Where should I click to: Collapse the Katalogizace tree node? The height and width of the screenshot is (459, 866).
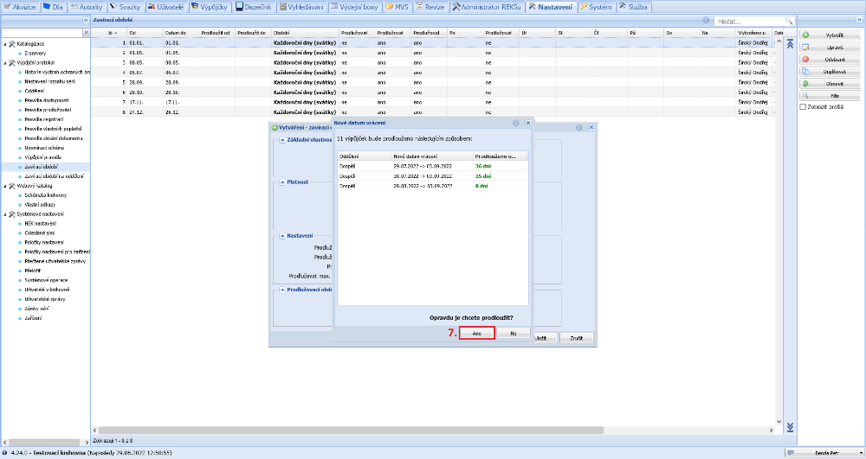(x=5, y=44)
